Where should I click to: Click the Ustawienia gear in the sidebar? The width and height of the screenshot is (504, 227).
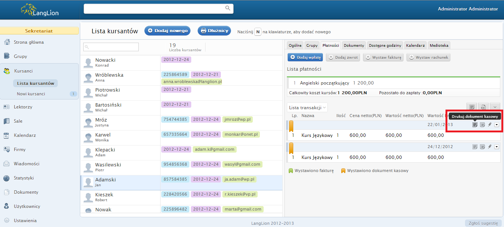(x=7, y=221)
